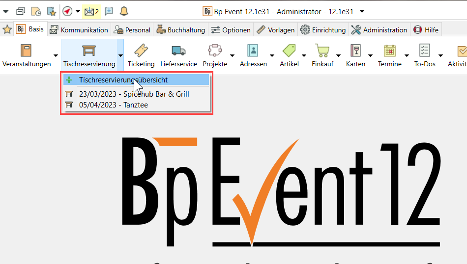Open the Termine calendar icon
467x264 pixels.
390,51
